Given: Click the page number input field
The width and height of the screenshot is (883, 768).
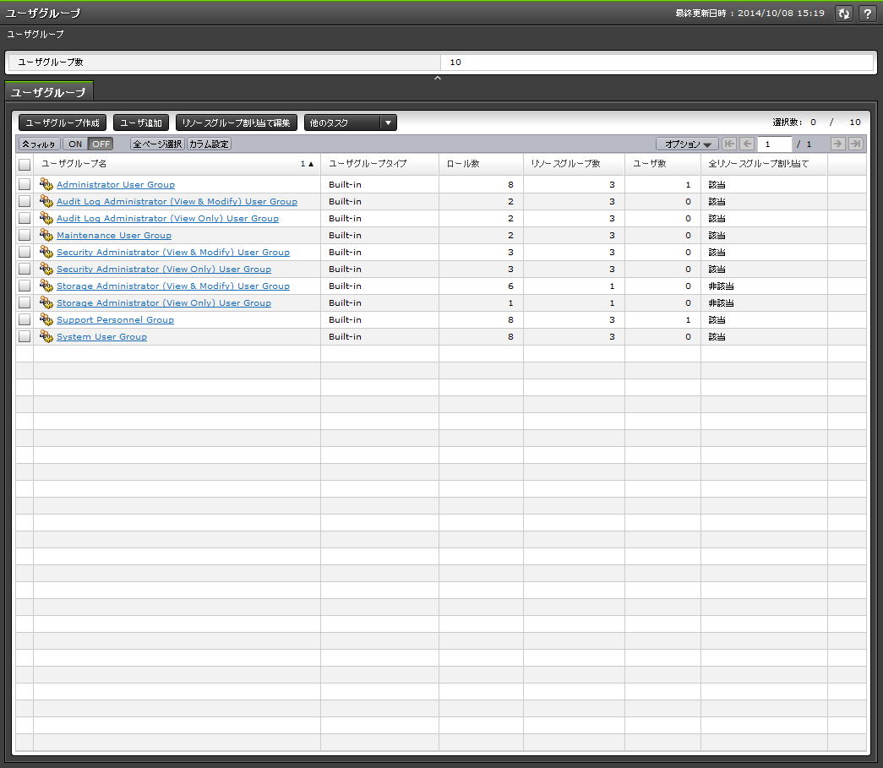Looking at the screenshot, I should pyautogui.click(x=774, y=144).
